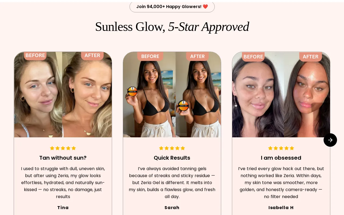The width and height of the screenshot is (344, 215).
Task: Click the next arrow carousel button
Action: click(x=330, y=140)
